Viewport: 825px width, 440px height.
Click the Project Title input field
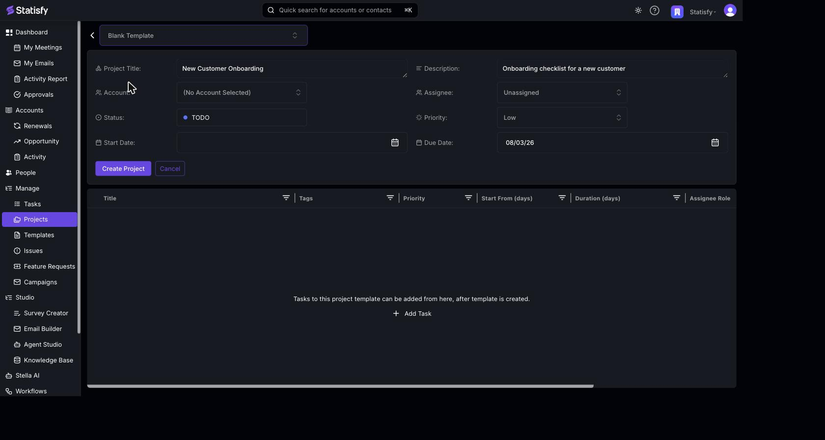click(292, 69)
